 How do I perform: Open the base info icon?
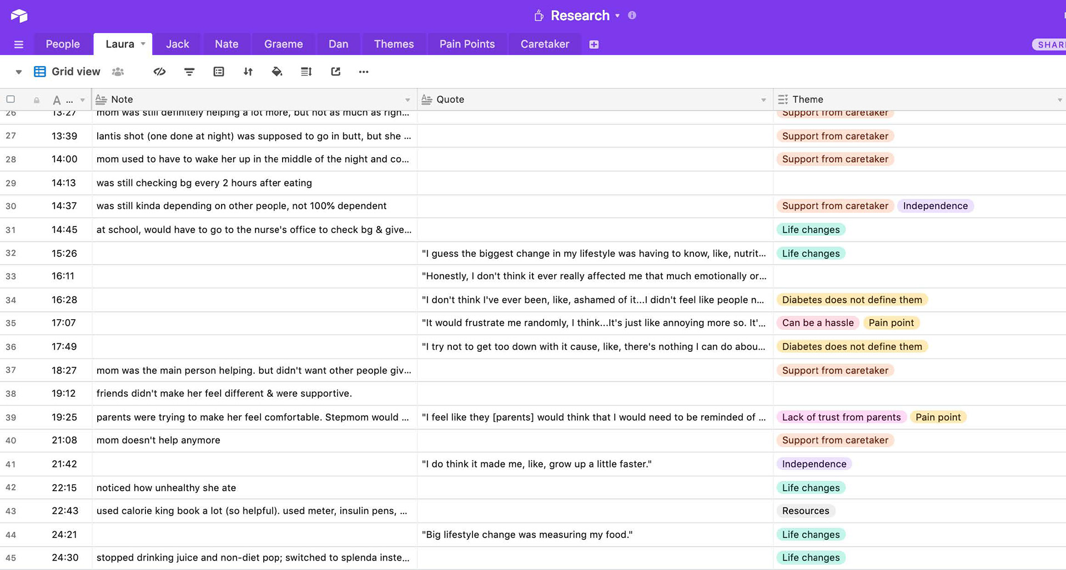click(632, 16)
